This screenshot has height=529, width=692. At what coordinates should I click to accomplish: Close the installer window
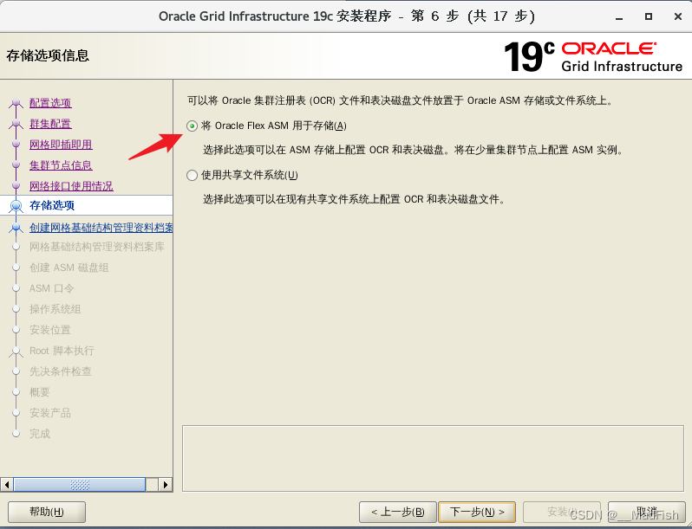678,16
